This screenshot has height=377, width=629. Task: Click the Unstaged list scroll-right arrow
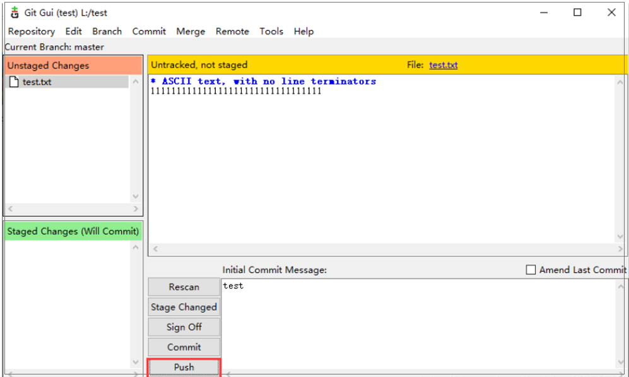tap(136, 209)
